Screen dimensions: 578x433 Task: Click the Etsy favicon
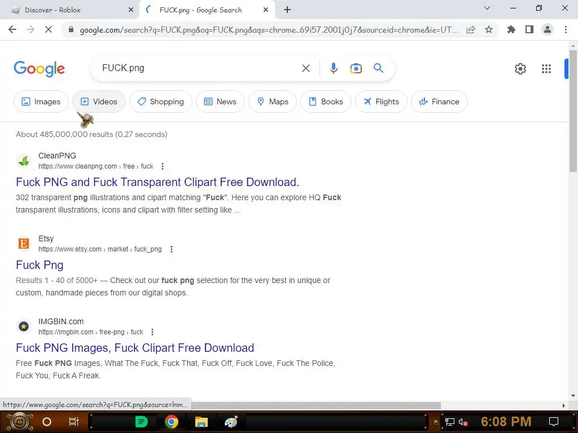(24, 244)
